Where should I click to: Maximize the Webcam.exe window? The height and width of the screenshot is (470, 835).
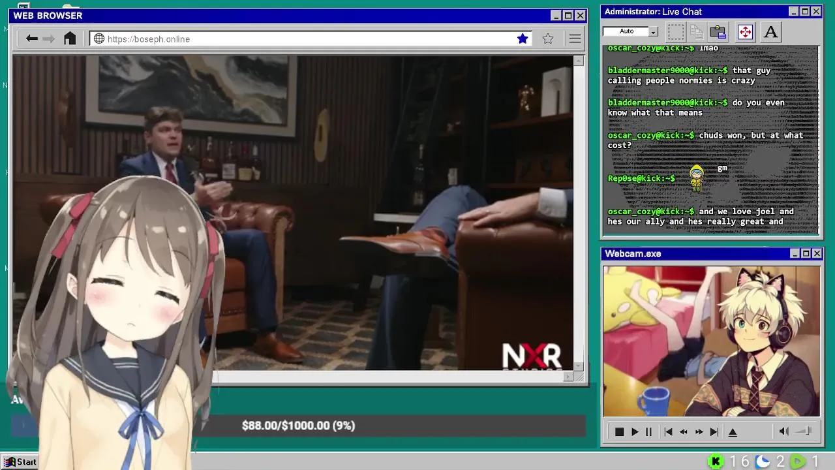click(806, 253)
